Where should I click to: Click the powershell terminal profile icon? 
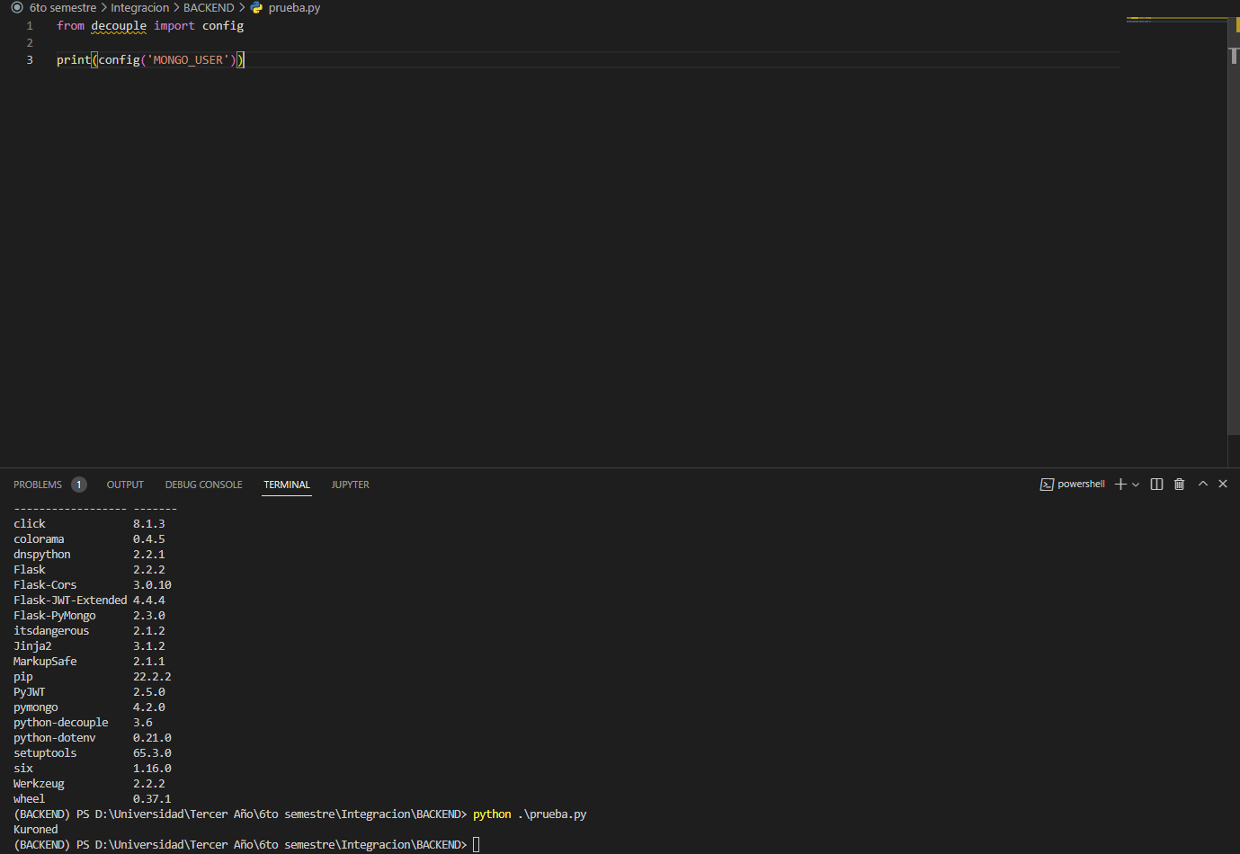pos(1047,485)
